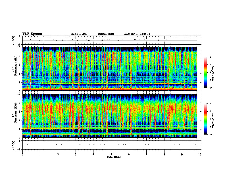225x173 pixels.
Task: Click the '-10' label on ch.2 color bar
Action: click(210, 135)
